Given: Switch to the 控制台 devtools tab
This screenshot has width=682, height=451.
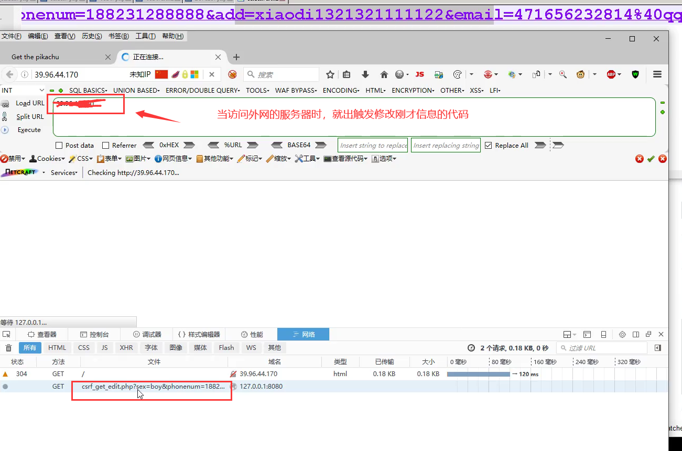Looking at the screenshot, I should pos(94,334).
